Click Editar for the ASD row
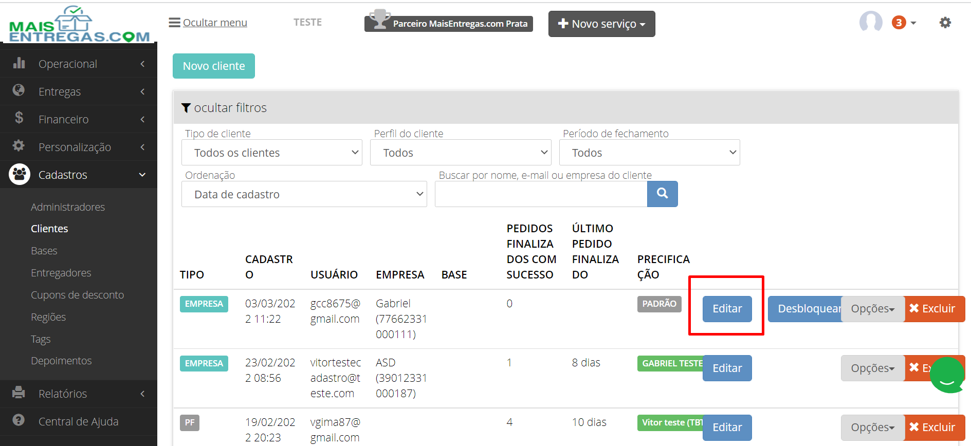This screenshot has width=971, height=446. point(727,368)
